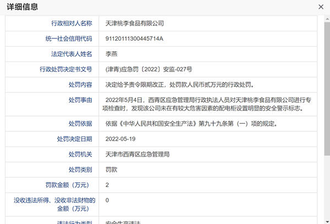Click the label 处罚依据
Screen dimensions: 330x224
(80, 124)
